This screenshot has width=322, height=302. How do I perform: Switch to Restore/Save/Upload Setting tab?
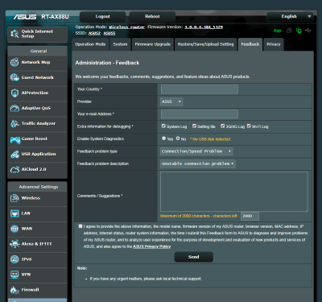tap(206, 44)
